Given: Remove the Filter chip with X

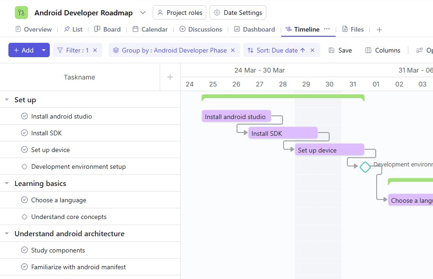Looking at the screenshot, I should click(95, 50).
